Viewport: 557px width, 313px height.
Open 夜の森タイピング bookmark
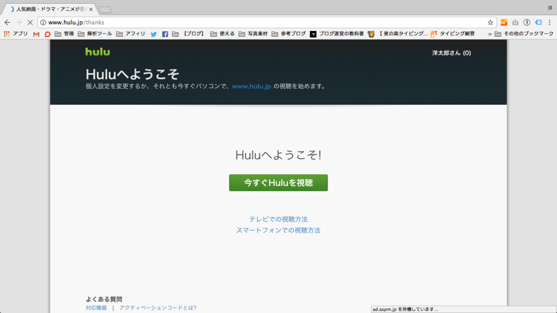pos(398,34)
